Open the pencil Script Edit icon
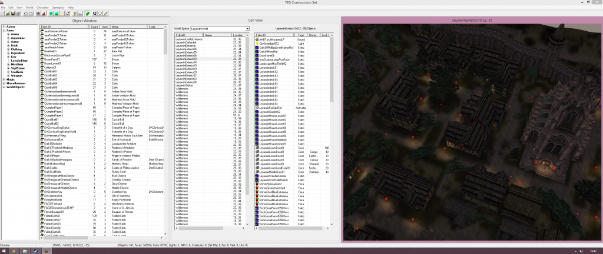The image size is (603, 254). pos(106,14)
